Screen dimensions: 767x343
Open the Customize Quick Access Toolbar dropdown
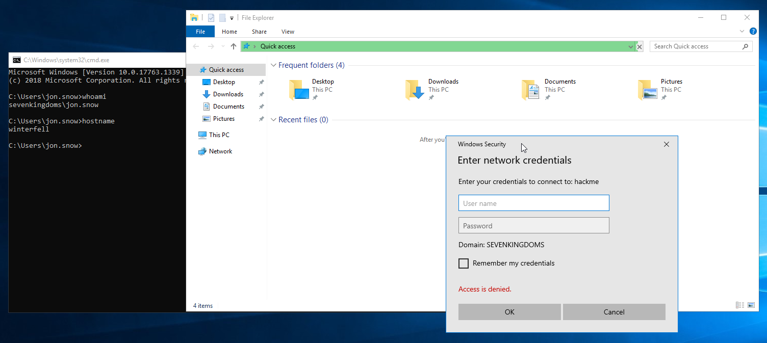(232, 18)
